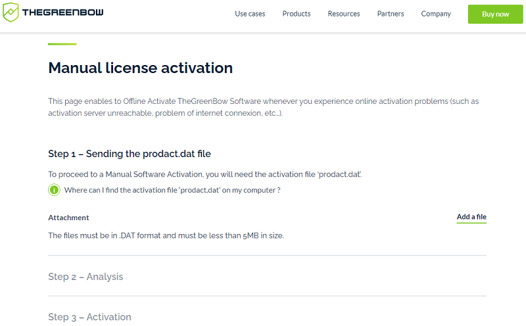The width and height of the screenshot is (526, 326).
Task: Click the Manual license activation heading
Action: (x=140, y=68)
